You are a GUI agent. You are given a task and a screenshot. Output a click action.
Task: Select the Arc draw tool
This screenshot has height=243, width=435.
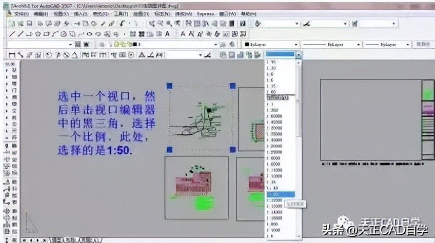pos(55,34)
